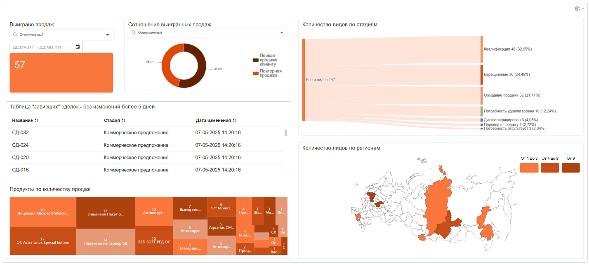The image size is (589, 264).
Task: Toggle the От 9 map legend range
Action: [570, 167]
